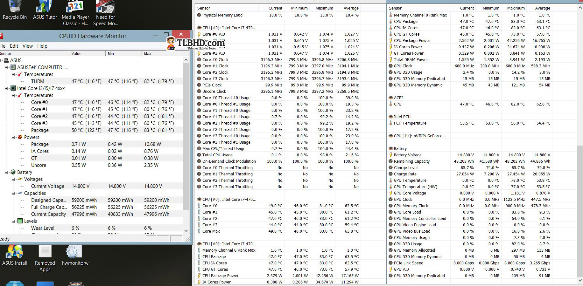Select Core #3 Thermal Throttling row
The width and height of the screenshot is (583, 286).
pyautogui.click(x=278, y=187)
